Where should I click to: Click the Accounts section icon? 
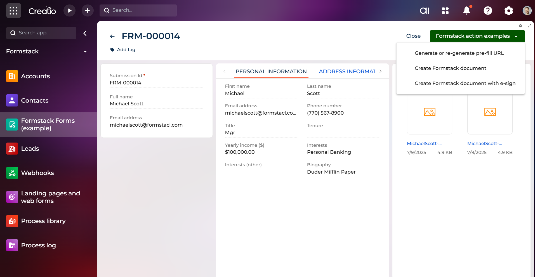(12, 76)
